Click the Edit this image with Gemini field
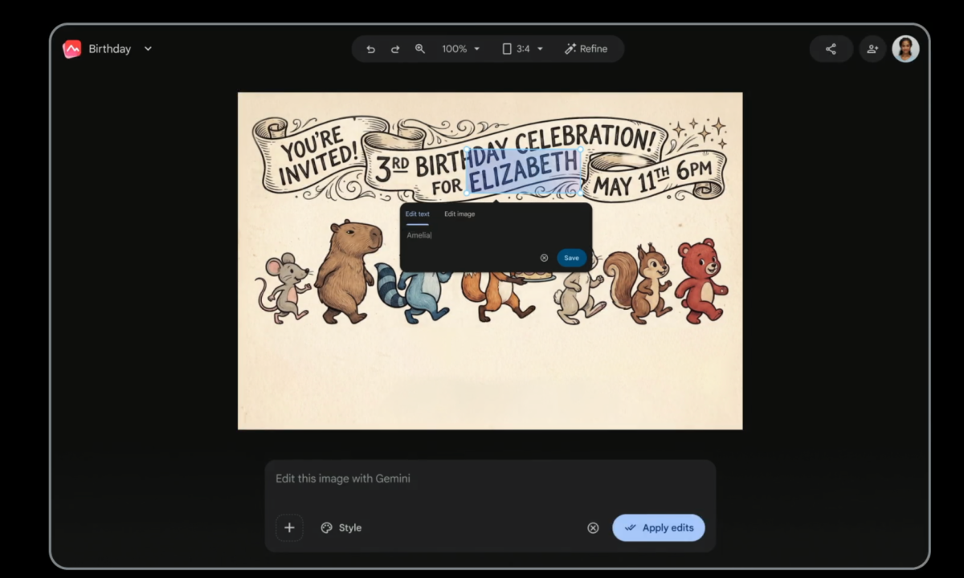Image resolution: width=964 pixels, height=578 pixels. tap(490, 479)
